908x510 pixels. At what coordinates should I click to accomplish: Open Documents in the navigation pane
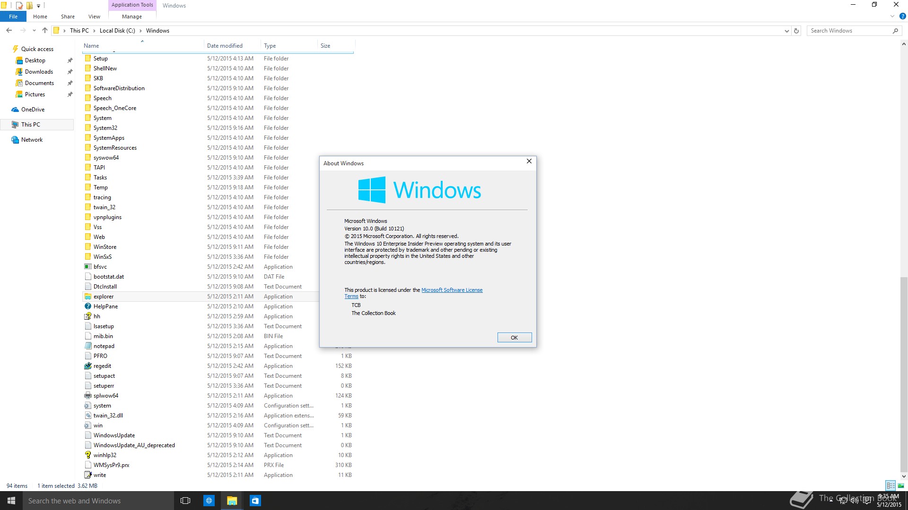(39, 83)
